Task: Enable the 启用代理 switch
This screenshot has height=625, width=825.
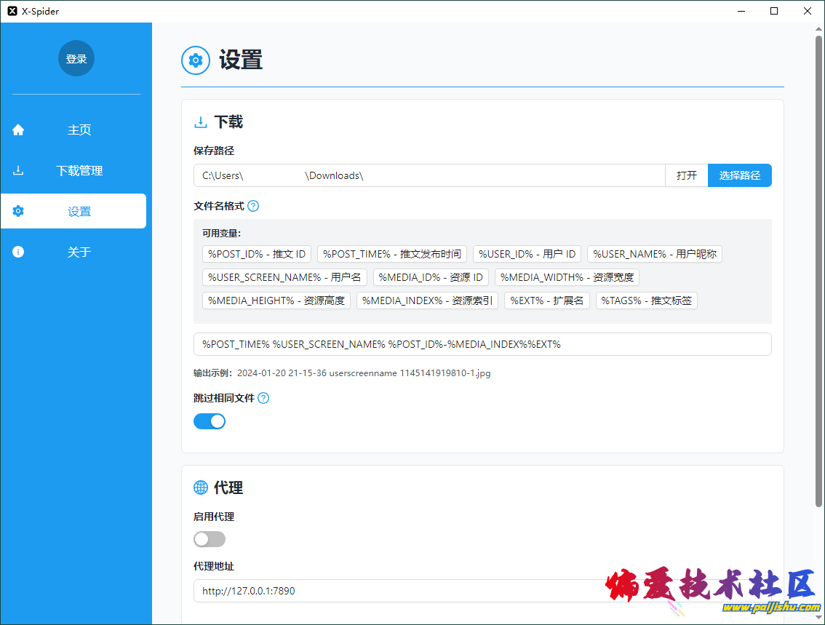Action: coord(210,539)
